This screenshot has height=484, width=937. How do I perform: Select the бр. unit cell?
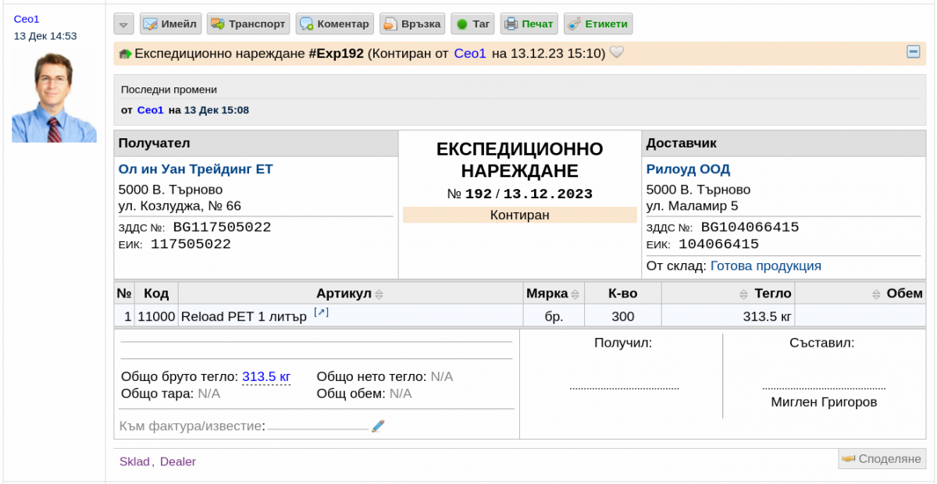point(554,317)
